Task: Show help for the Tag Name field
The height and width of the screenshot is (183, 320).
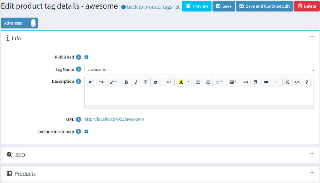Action: 79,69
